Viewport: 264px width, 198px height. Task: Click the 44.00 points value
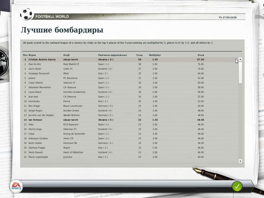201,157
